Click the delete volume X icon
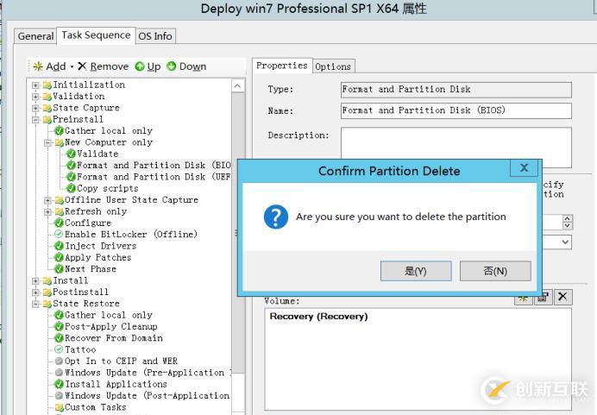The image size is (597, 415). pos(562,297)
